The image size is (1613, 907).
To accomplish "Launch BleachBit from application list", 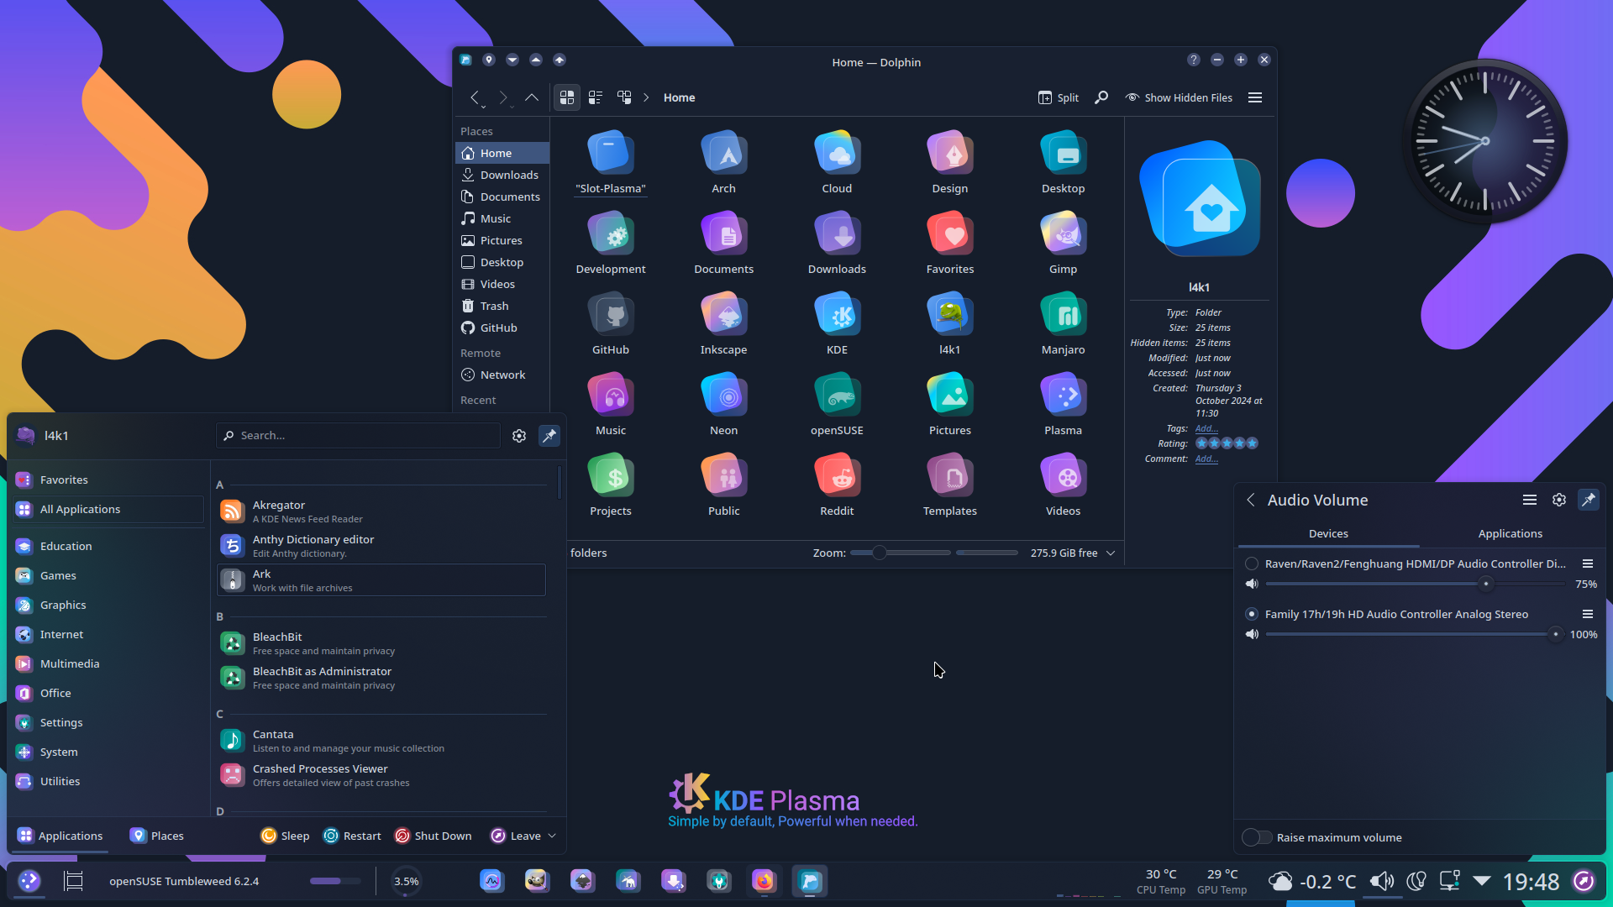I will 381,642.
